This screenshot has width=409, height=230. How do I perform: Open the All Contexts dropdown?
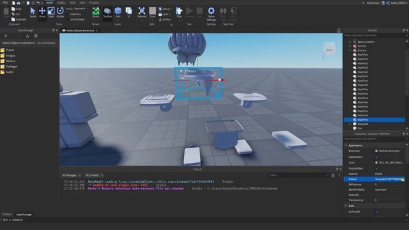pyautogui.click(x=94, y=175)
